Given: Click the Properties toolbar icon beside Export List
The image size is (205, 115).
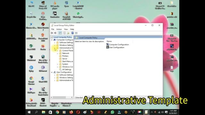Looking at the screenshot, I should [64, 33].
